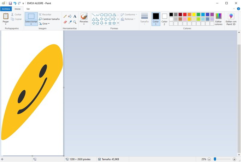The image size is (241, 162).
Task: Select the Color picker eyedropper tool
Action: coord(70,22)
